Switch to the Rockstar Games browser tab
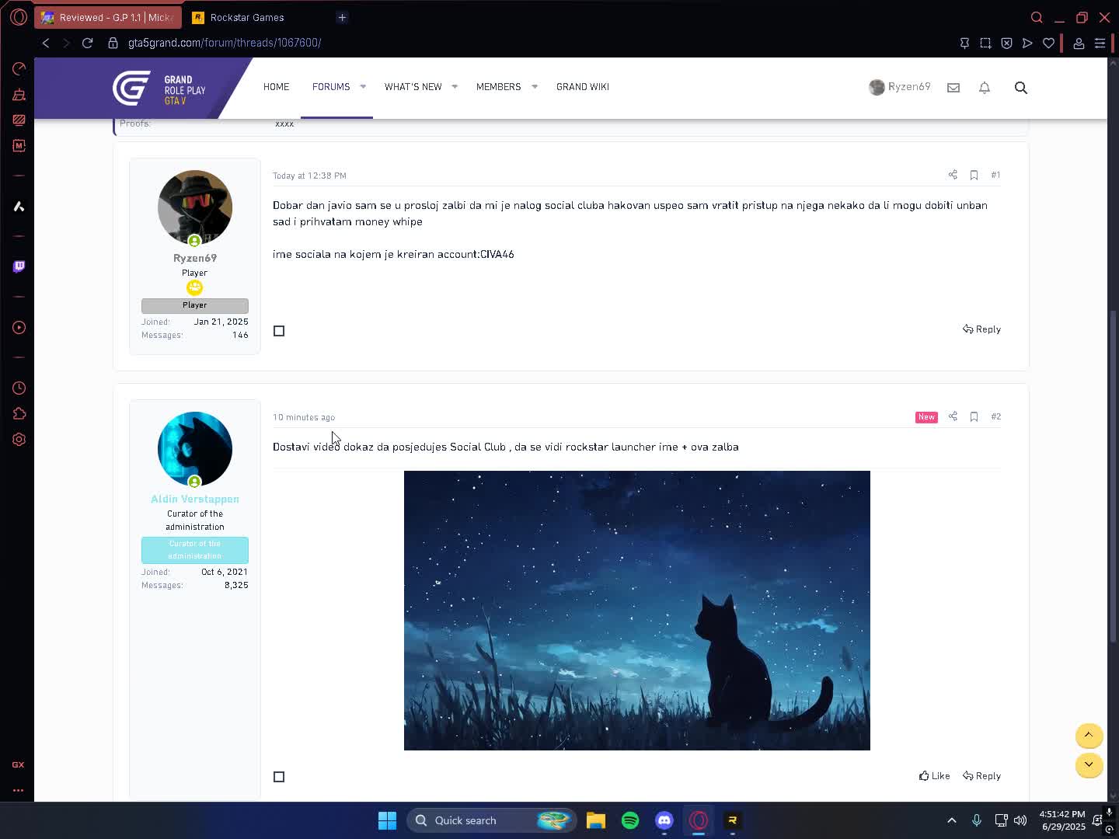This screenshot has width=1119, height=839. point(247,16)
